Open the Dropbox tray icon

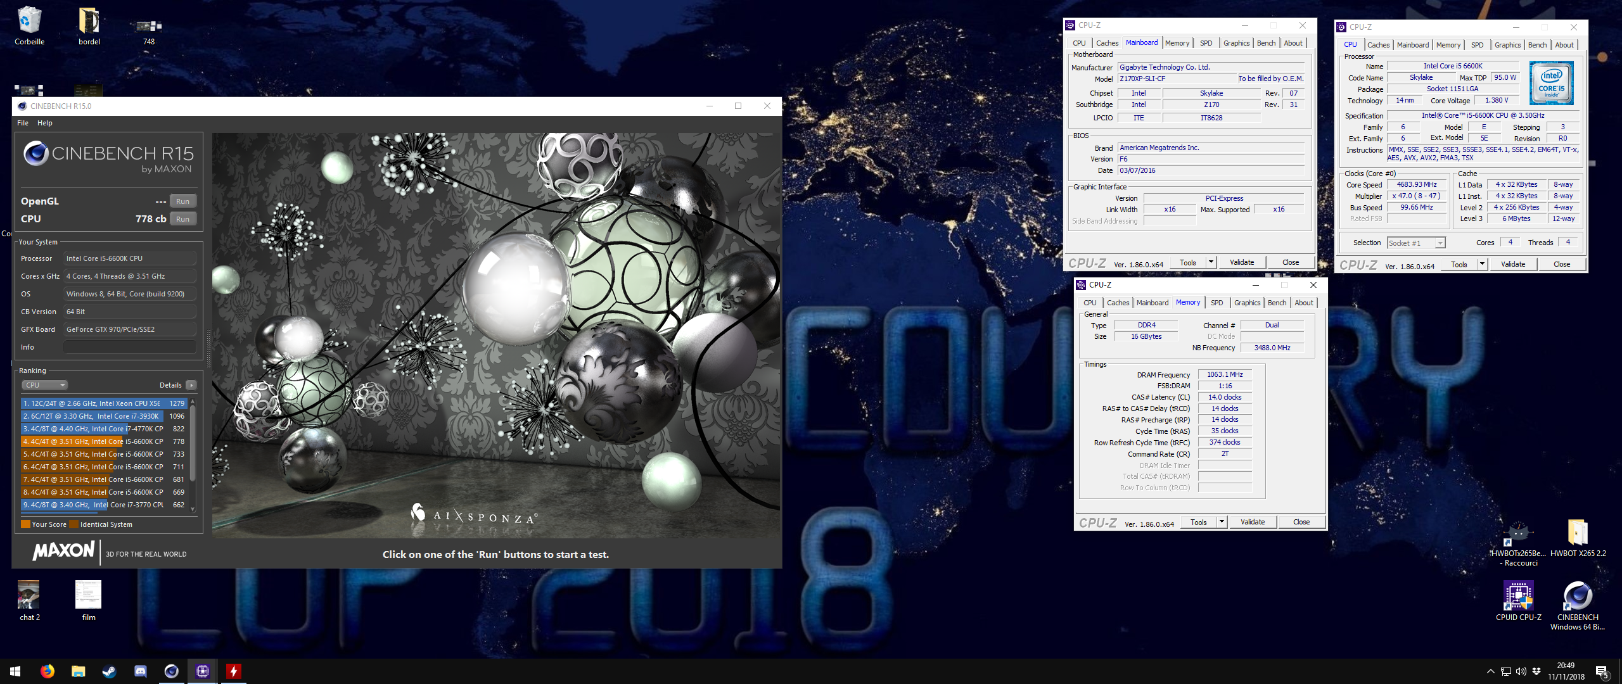pos(1536,671)
